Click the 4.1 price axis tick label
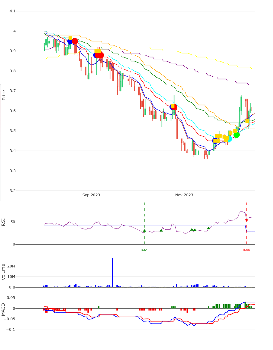 point(12,11)
